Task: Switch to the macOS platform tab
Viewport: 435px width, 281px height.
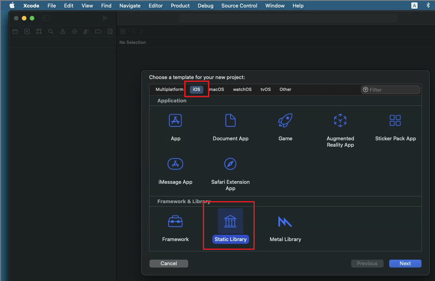Action: tap(216, 89)
